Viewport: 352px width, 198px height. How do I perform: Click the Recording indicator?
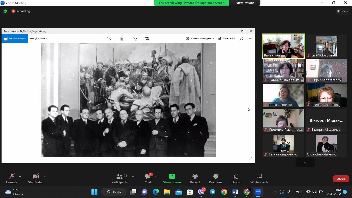(21, 11)
